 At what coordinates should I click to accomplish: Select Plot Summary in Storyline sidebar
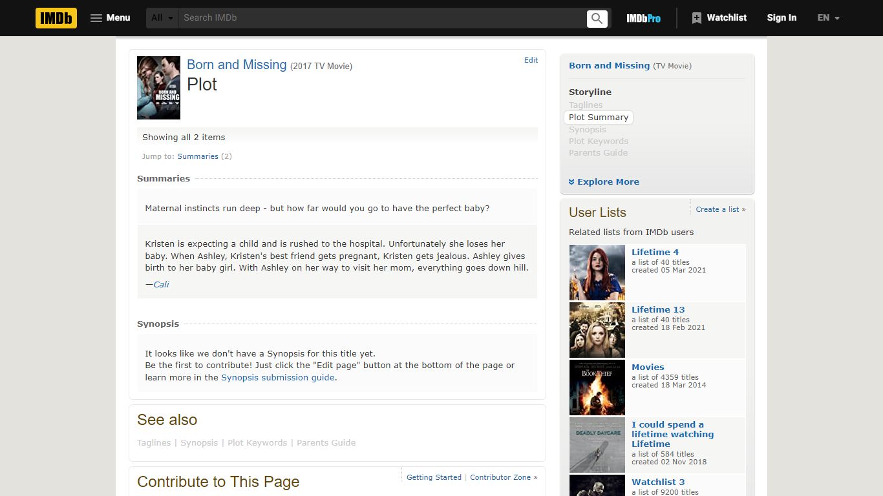coord(599,117)
